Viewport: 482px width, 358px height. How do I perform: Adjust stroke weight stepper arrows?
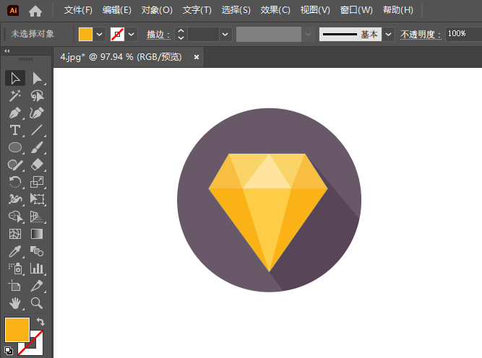click(181, 34)
